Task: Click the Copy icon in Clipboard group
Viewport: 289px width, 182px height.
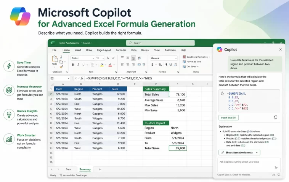Action: [x=61, y=62]
